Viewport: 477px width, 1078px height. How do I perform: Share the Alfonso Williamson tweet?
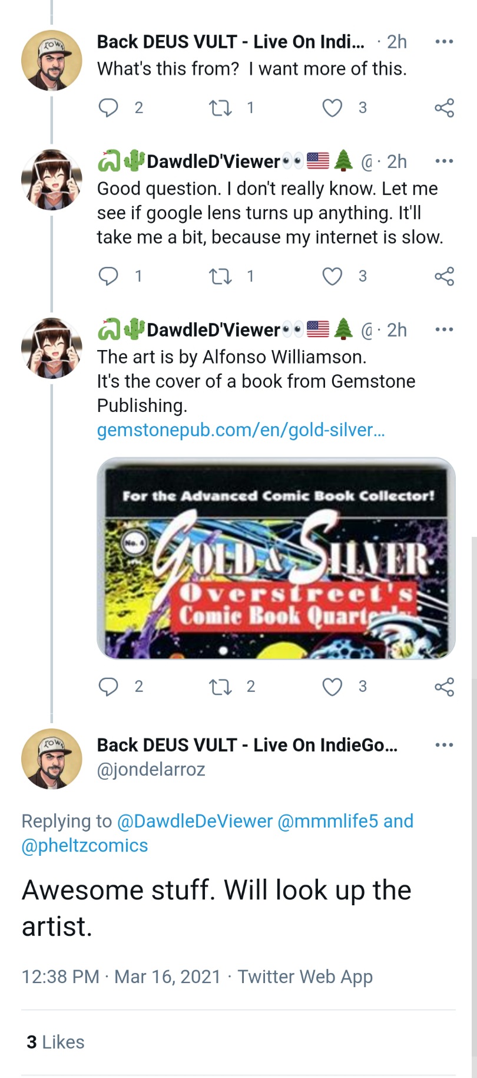444,687
